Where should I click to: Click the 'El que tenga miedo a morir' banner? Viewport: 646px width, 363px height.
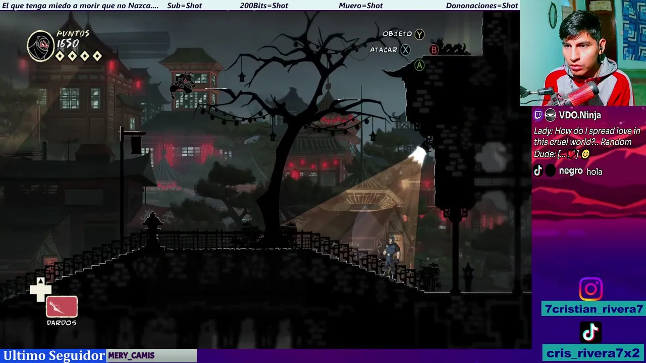pyautogui.click(x=81, y=6)
